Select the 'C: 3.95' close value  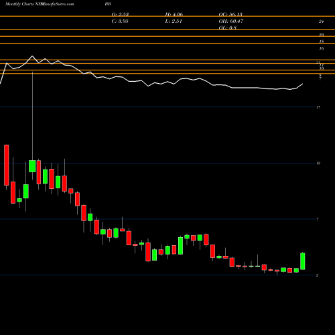click(120, 21)
